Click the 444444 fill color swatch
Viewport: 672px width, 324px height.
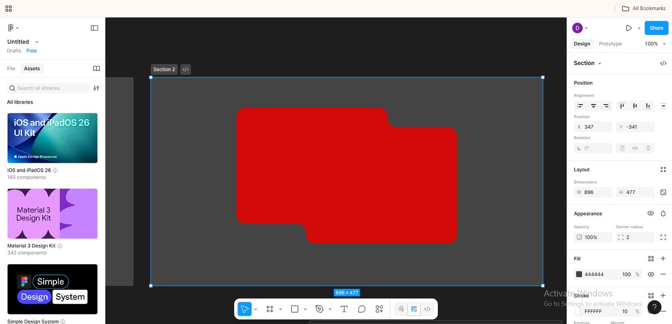tap(579, 274)
